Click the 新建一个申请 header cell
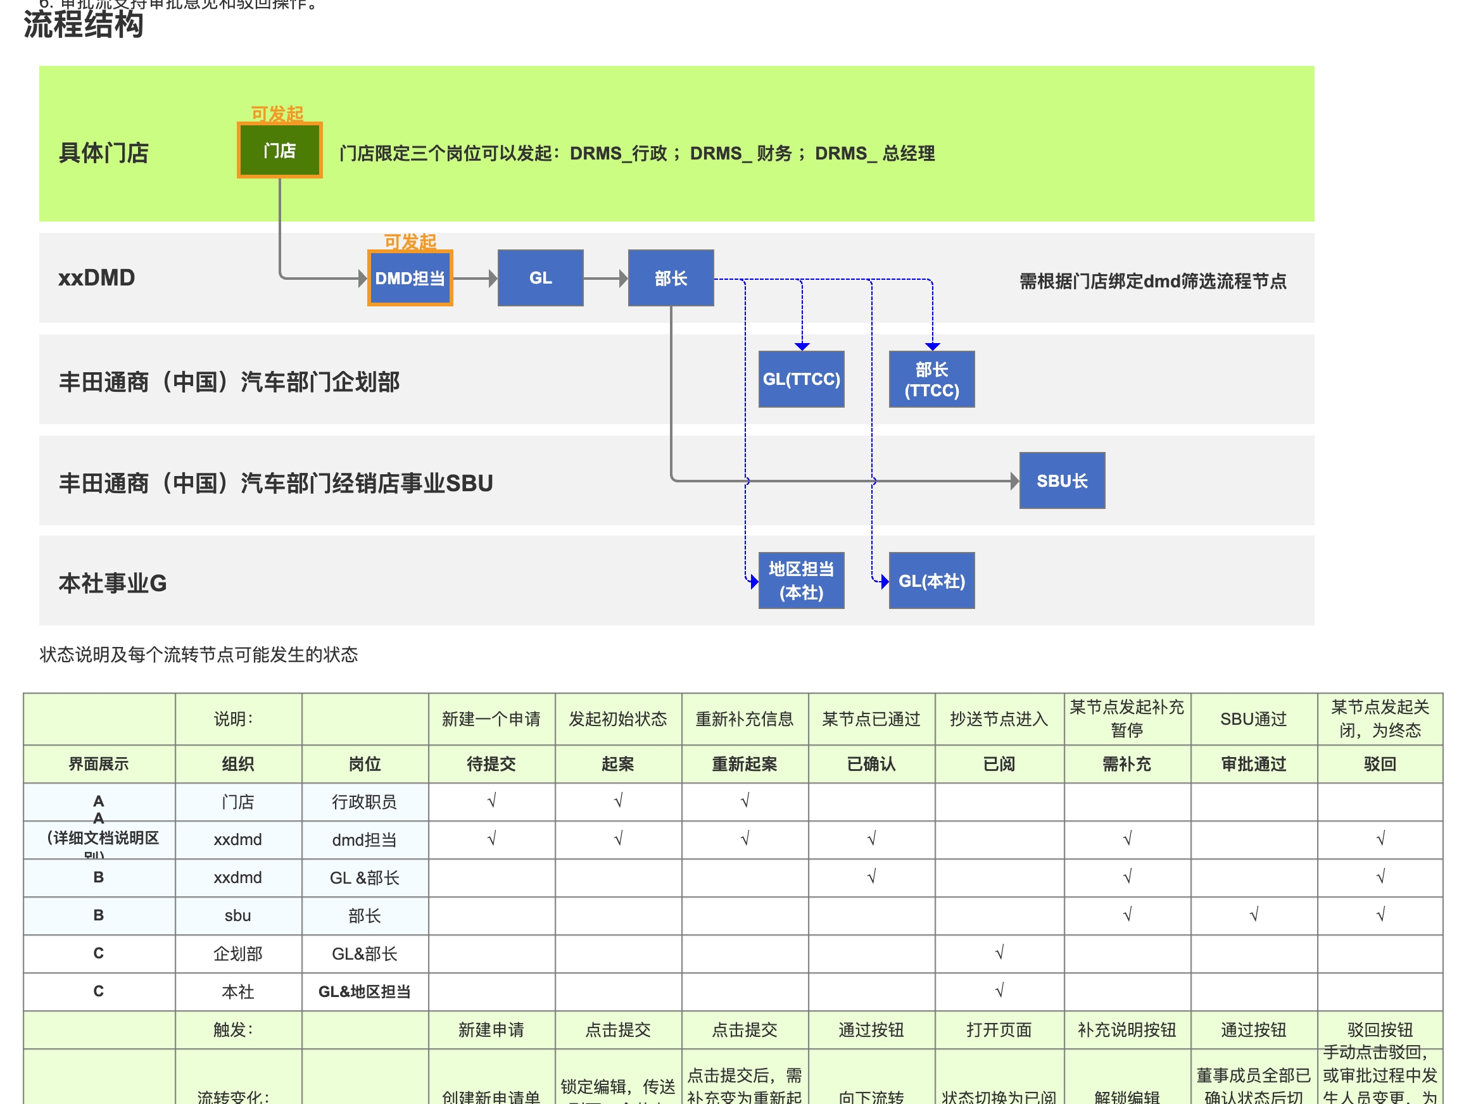Viewport: 1483px width, 1104px height. 491,719
